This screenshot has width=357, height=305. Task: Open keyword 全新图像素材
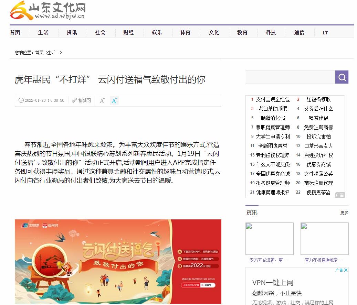point(273,146)
